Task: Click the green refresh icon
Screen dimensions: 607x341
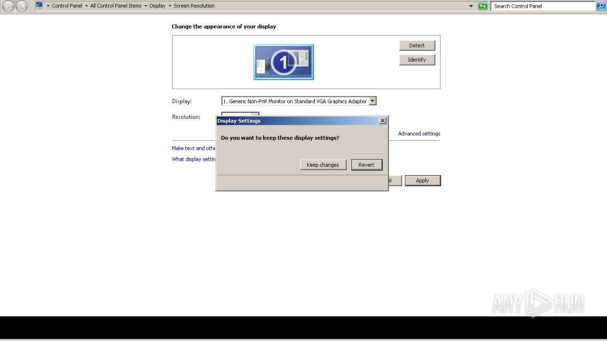Action: [483, 6]
